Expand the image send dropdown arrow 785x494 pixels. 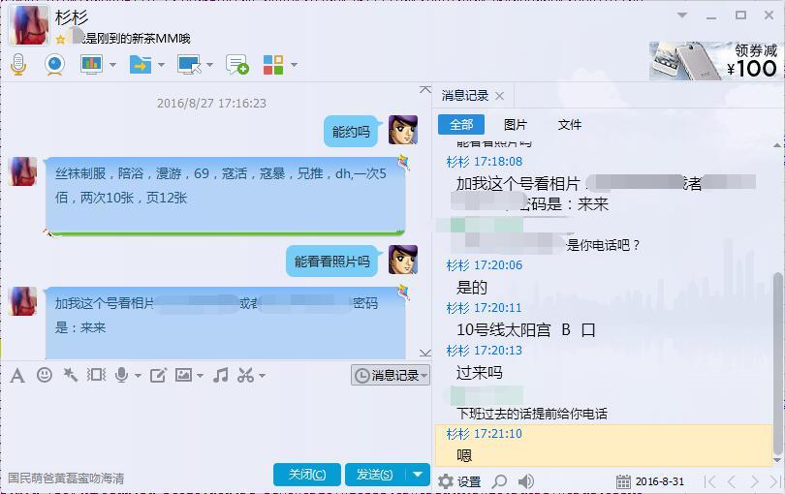click(x=201, y=376)
